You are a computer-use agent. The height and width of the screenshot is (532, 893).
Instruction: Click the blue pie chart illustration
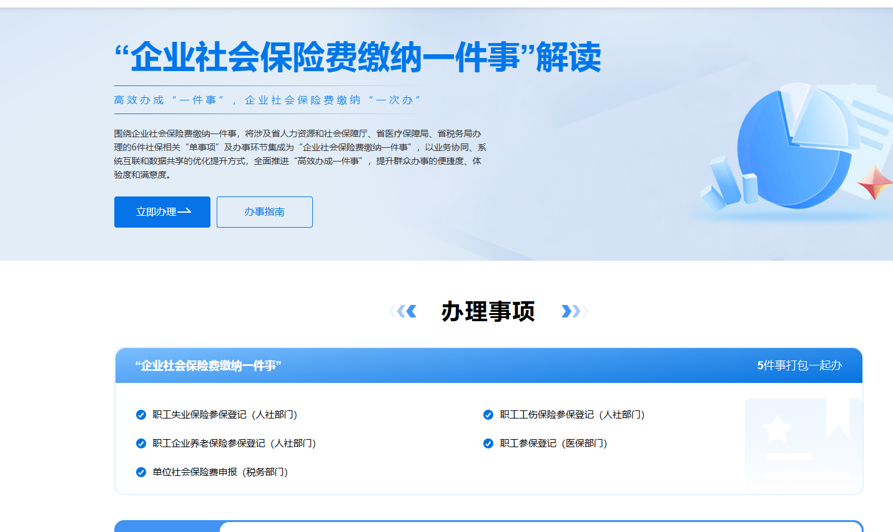793,147
